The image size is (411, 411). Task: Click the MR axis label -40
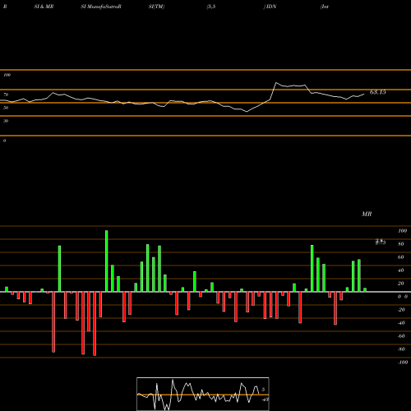pos(401,323)
